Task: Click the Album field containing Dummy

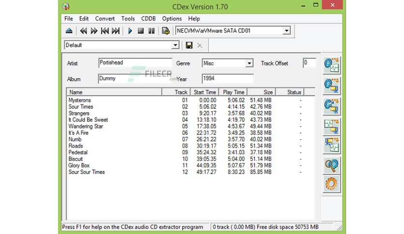Action: pyautogui.click(x=134, y=79)
